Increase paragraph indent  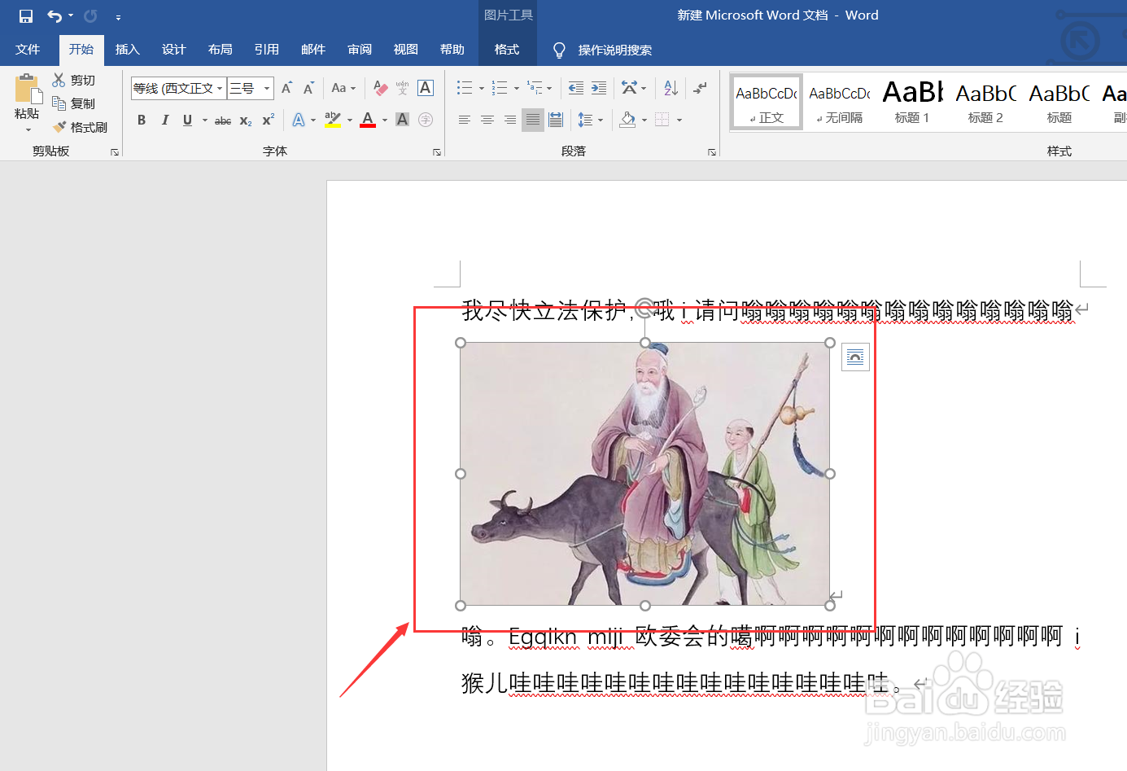(x=599, y=88)
